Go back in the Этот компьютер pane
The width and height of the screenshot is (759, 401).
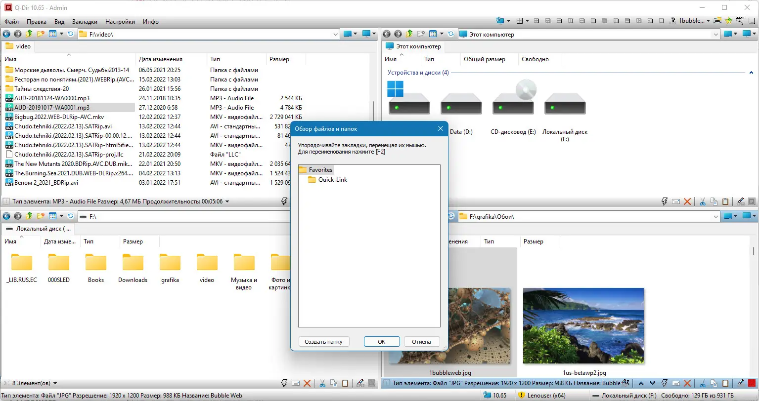(x=387, y=34)
